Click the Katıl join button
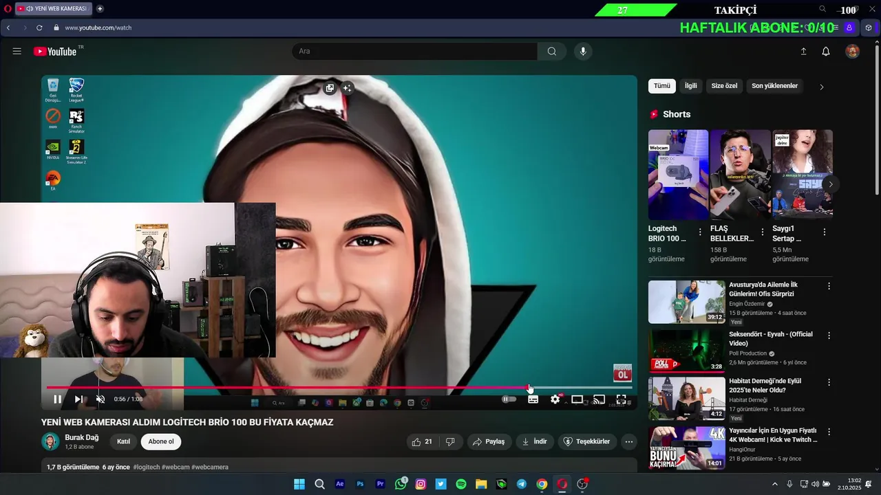The height and width of the screenshot is (495, 881). tap(123, 441)
